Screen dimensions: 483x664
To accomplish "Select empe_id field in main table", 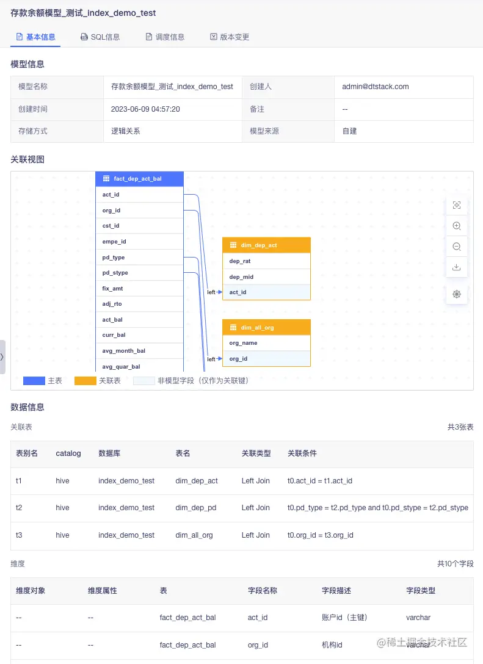I will (x=139, y=242).
